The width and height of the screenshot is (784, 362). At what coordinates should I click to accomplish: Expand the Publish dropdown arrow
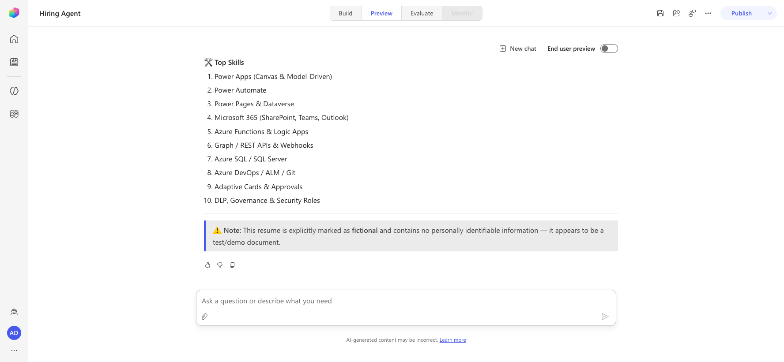point(770,13)
